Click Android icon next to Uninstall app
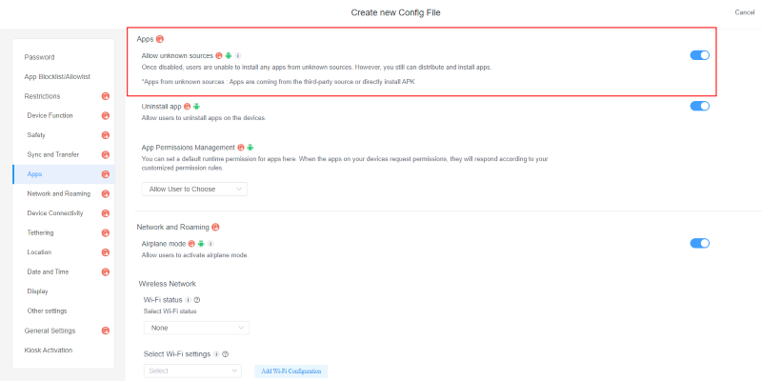This screenshot has width=762, height=381. (x=197, y=107)
